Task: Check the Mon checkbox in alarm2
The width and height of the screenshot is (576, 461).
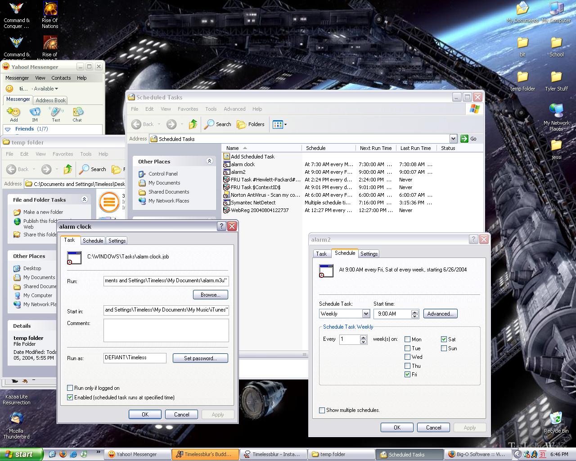Action: pyautogui.click(x=407, y=339)
